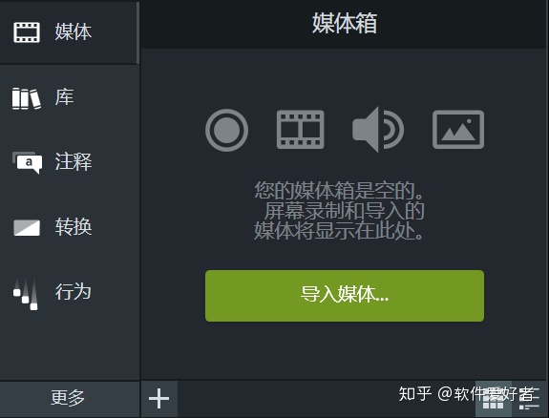
Task: Click the green 导入媒体... button
Action: [345, 296]
